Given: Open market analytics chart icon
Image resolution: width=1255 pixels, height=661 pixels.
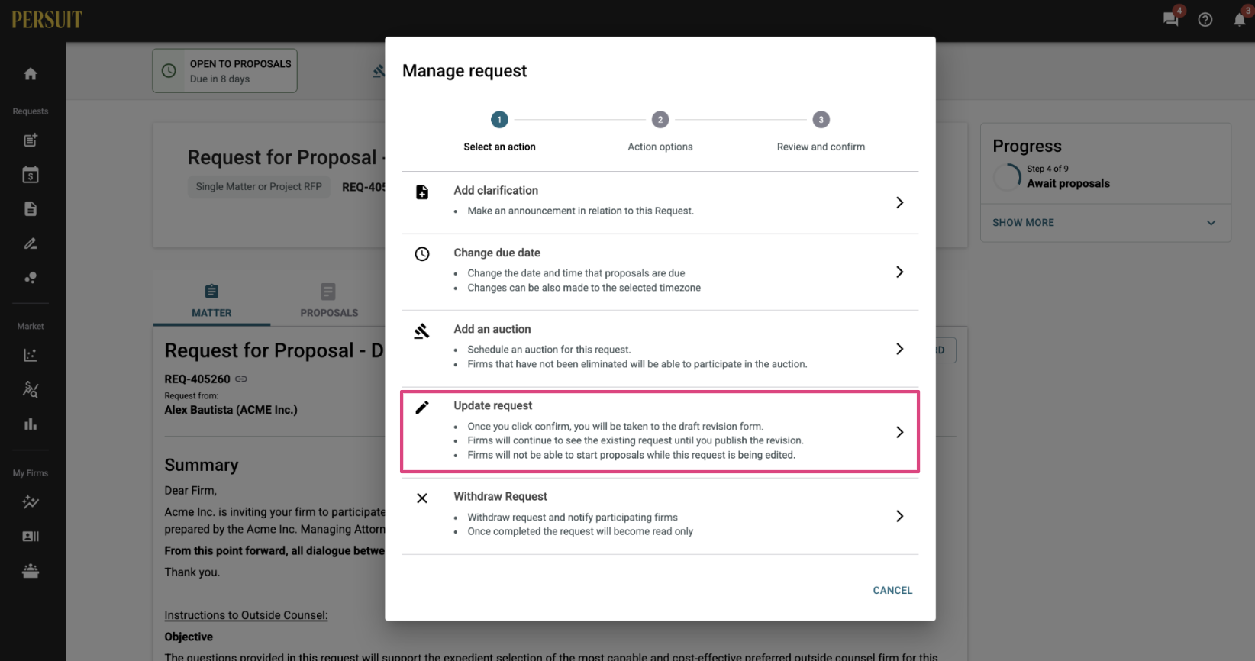Looking at the screenshot, I should [x=31, y=355].
